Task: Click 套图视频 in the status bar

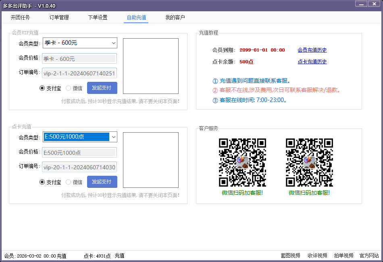Action: click(x=290, y=256)
